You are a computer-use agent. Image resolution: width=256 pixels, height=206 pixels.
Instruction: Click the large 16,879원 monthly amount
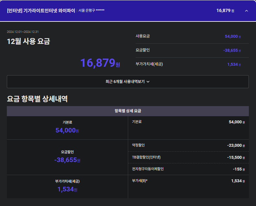pos(100,63)
